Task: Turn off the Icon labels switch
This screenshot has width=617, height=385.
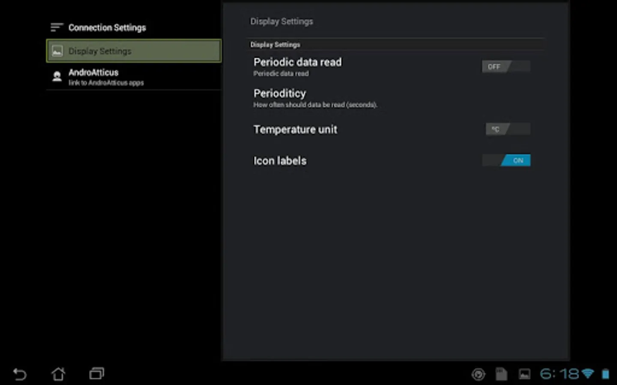Action: tap(506, 160)
